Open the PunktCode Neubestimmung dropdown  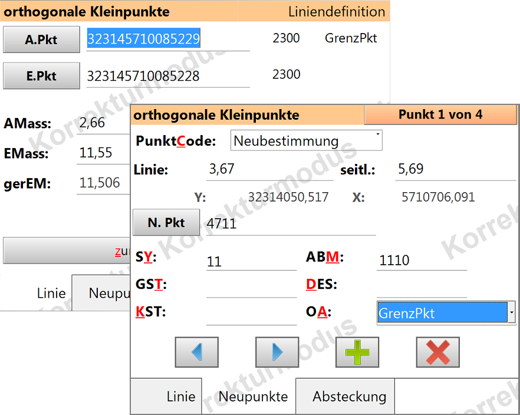pyautogui.click(x=306, y=140)
